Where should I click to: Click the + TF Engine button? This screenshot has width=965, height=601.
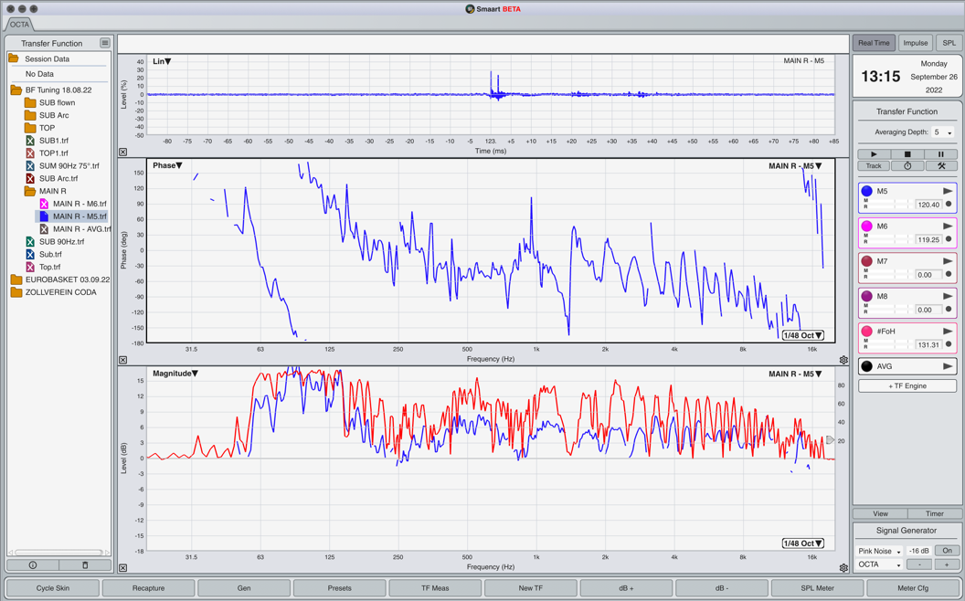(907, 386)
